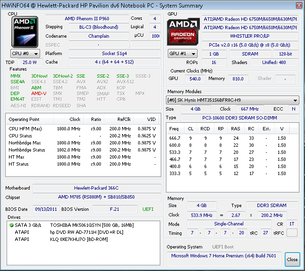Click the BL-C3 (Bloodhound) stepping field
The height and width of the screenshot is (271, 305).
point(99,27)
